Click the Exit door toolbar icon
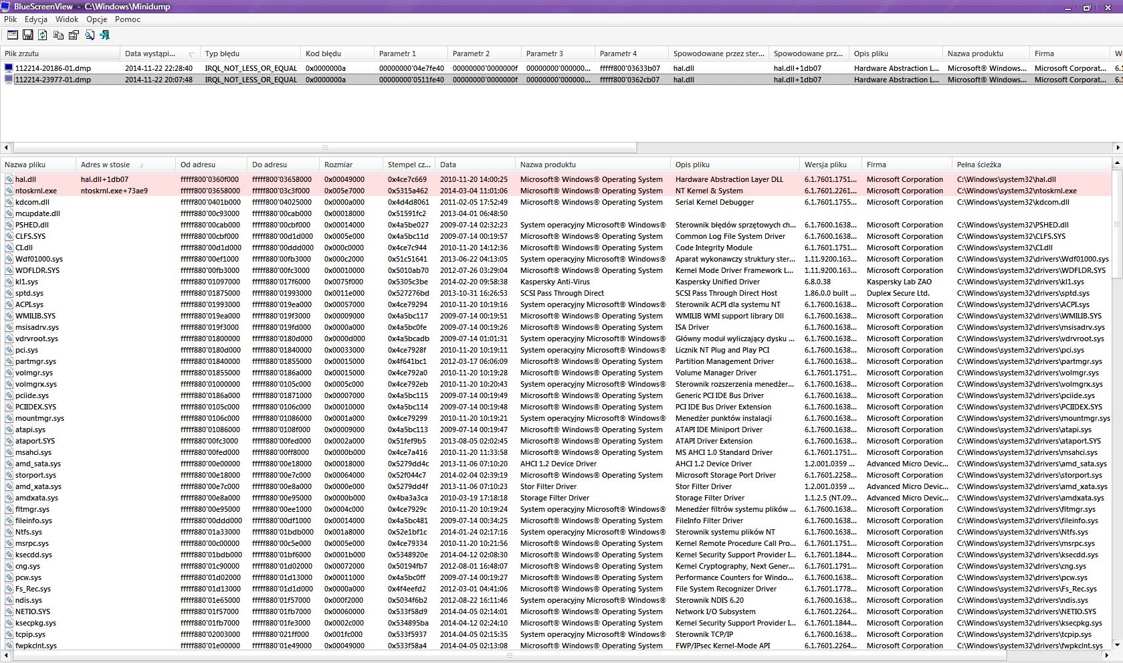Screen dimensions: 1123x663 pyautogui.click(x=104, y=35)
